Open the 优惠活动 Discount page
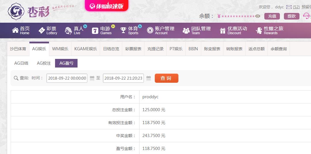The height and width of the screenshot is (154, 311). (x=233, y=30)
